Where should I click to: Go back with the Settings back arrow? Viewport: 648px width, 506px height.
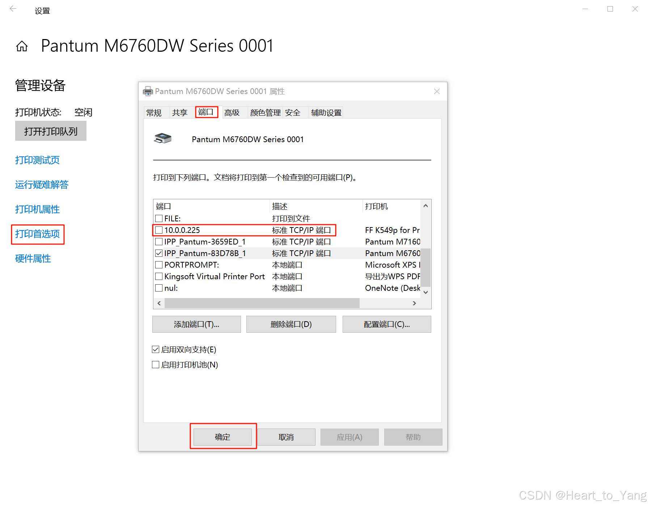pos(13,9)
